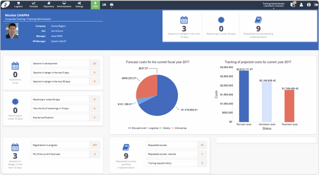Click the San Antonio site value
The width and height of the screenshot is (319, 175).
[57, 31]
